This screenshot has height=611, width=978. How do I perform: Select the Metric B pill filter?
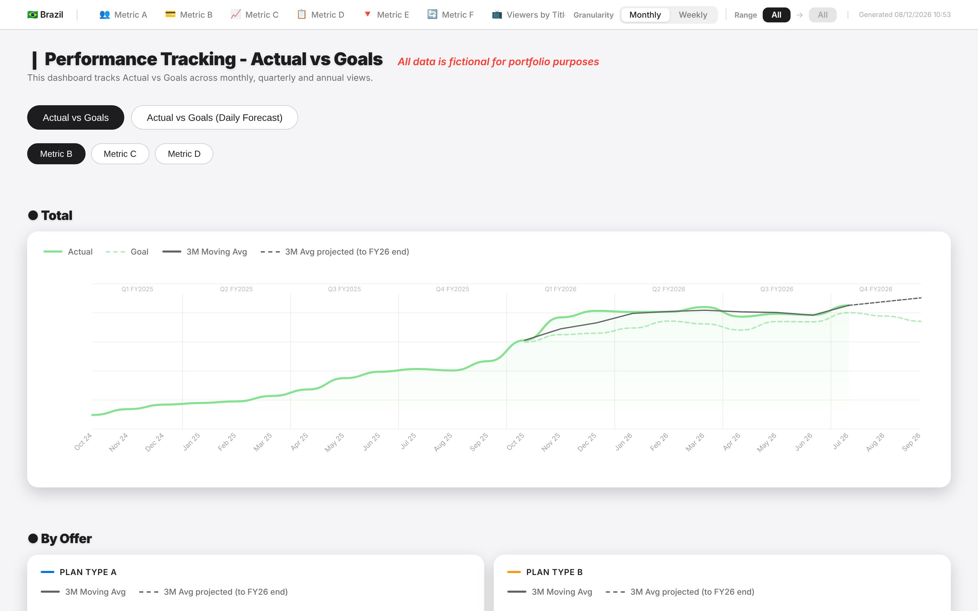tap(56, 154)
